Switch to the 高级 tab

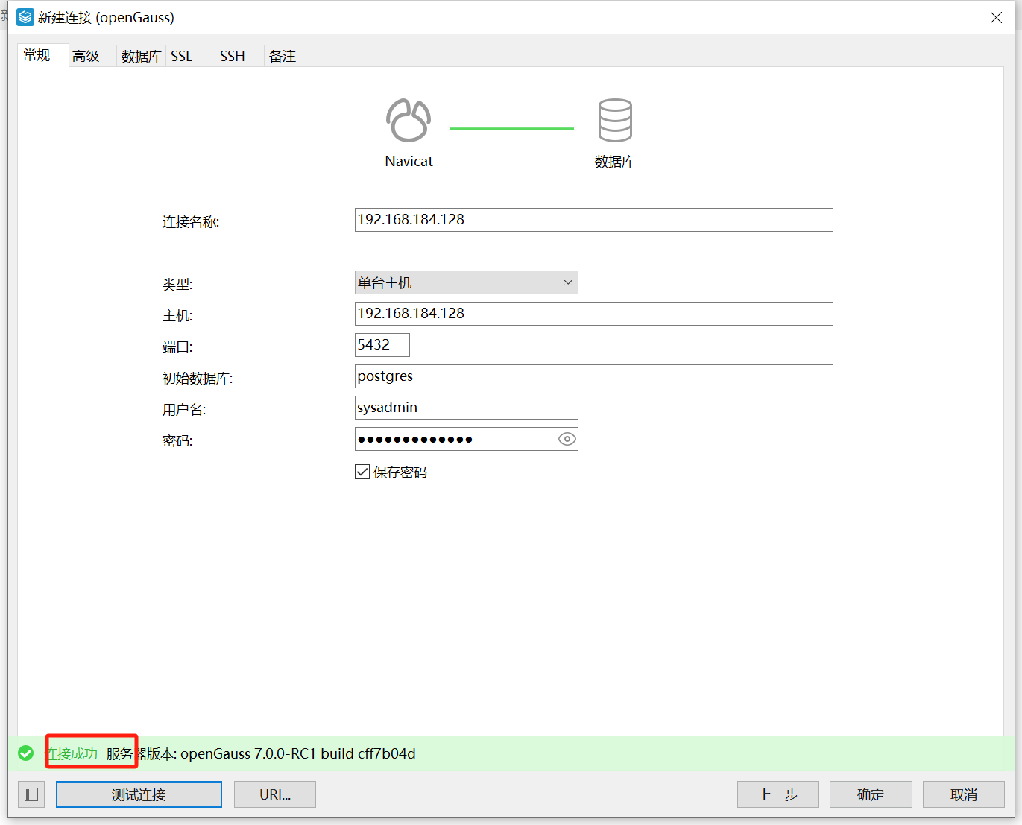pyautogui.click(x=85, y=55)
